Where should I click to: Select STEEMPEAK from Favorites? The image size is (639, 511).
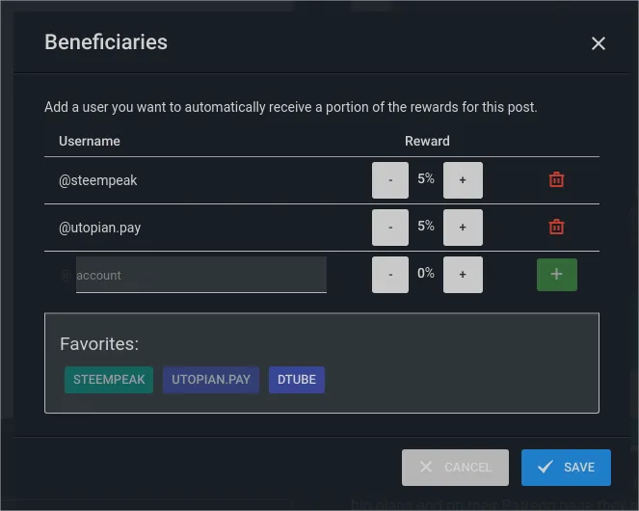click(109, 380)
